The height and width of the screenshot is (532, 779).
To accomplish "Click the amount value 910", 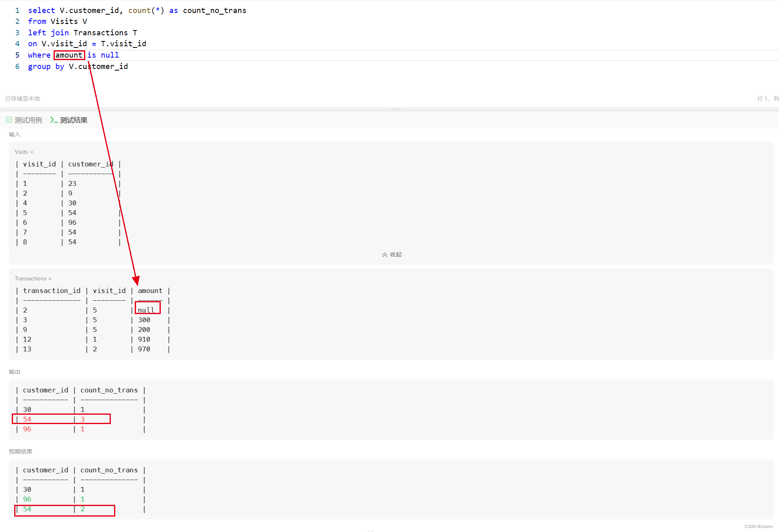I will click(x=144, y=339).
